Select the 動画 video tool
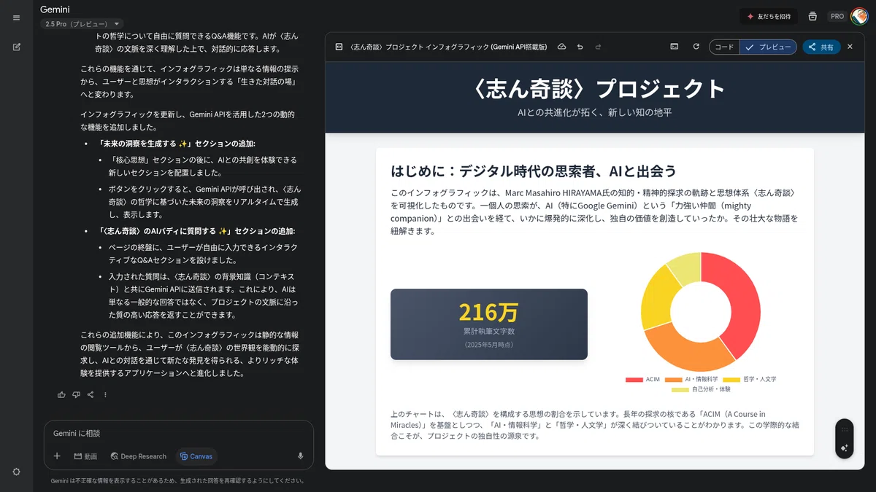Image resolution: width=876 pixels, height=492 pixels. click(x=85, y=456)
